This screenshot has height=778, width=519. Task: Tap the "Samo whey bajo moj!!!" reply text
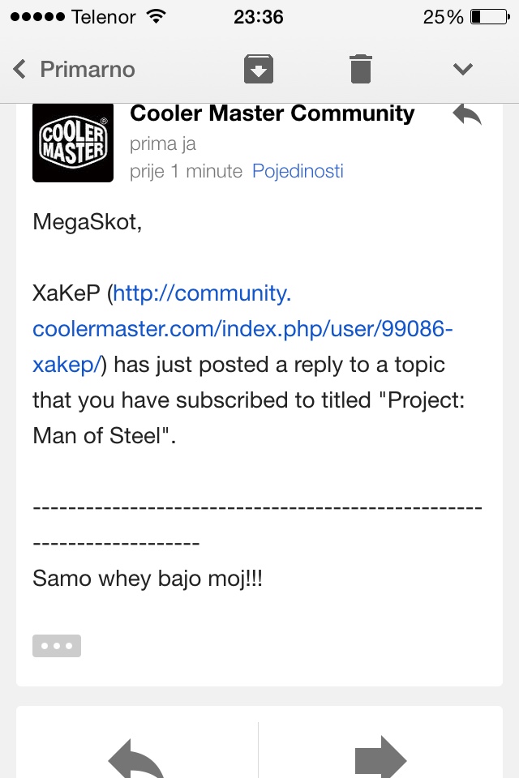pyautogui.click(x=148, y=579)
